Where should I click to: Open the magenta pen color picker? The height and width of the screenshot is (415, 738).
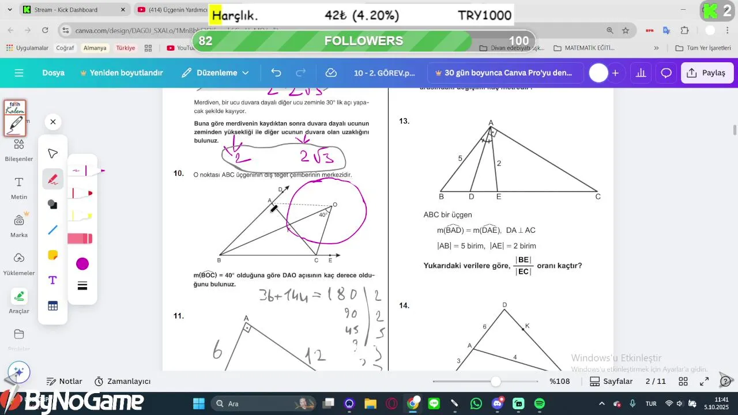pos(82,264)
